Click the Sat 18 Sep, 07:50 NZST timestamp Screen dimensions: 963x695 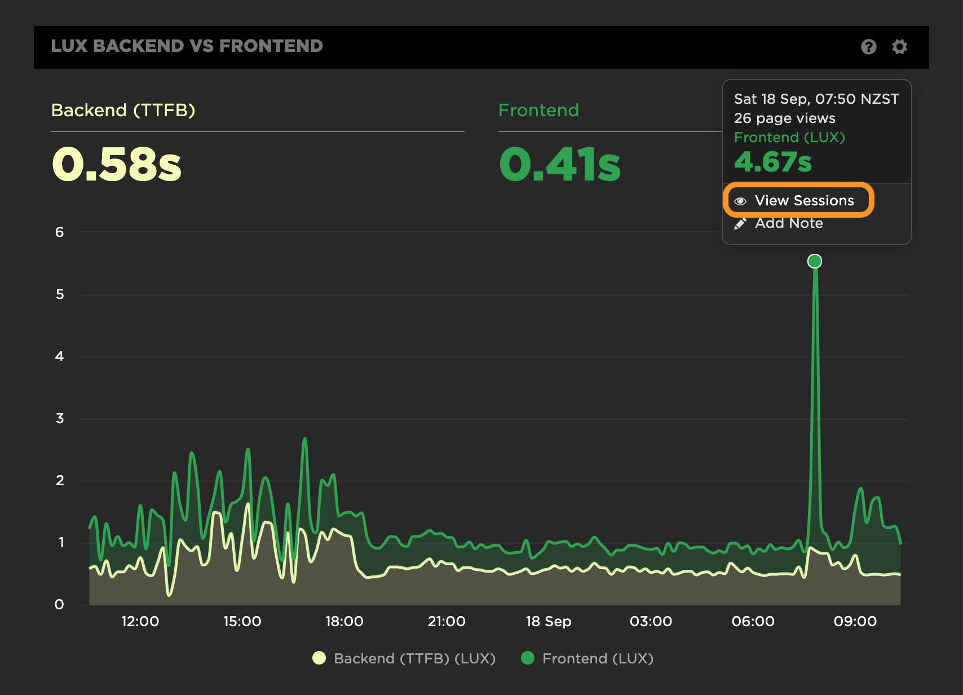pos(817,99)
